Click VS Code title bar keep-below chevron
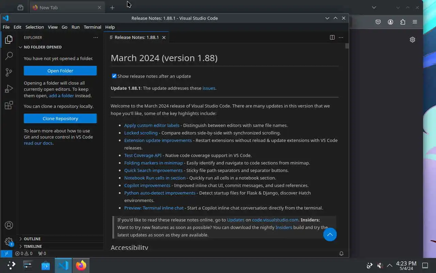Viewport: 436px width, 273px height. 327,18
